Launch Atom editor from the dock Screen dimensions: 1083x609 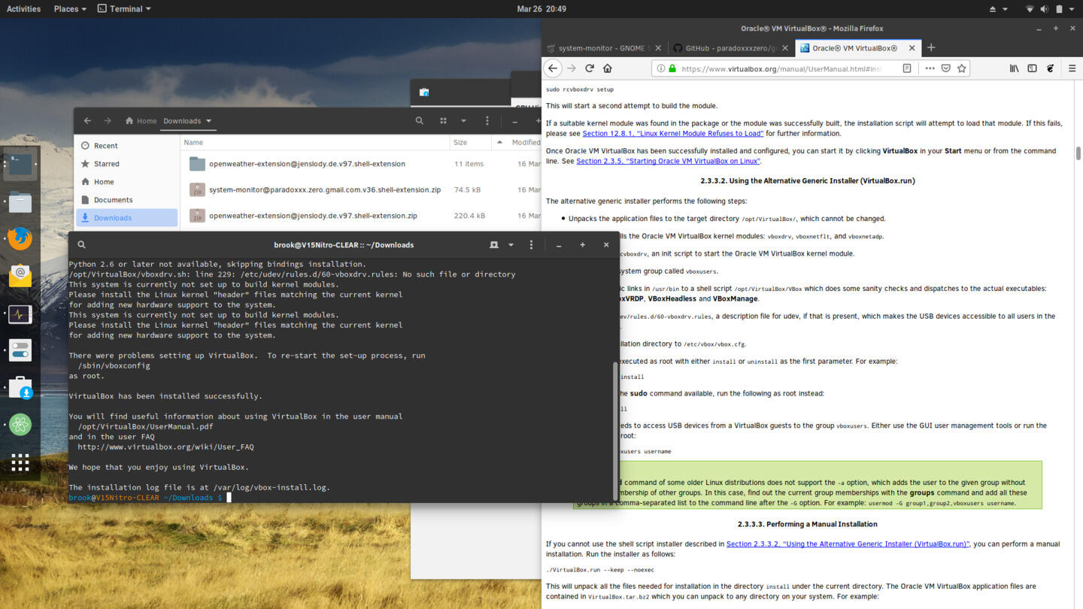pyautogui.click(x=20, y=425)
